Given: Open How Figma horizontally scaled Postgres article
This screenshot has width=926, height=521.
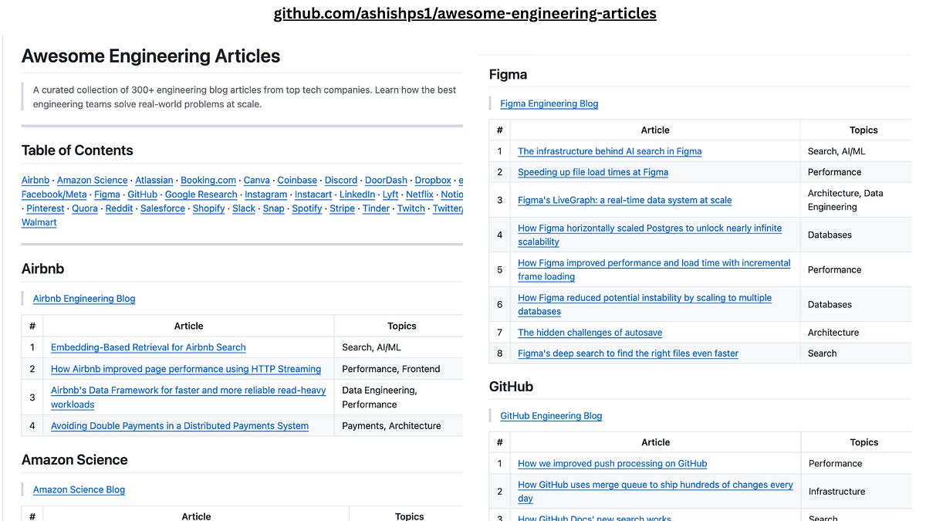Looking at the screenshot, I should click(650, 235).
